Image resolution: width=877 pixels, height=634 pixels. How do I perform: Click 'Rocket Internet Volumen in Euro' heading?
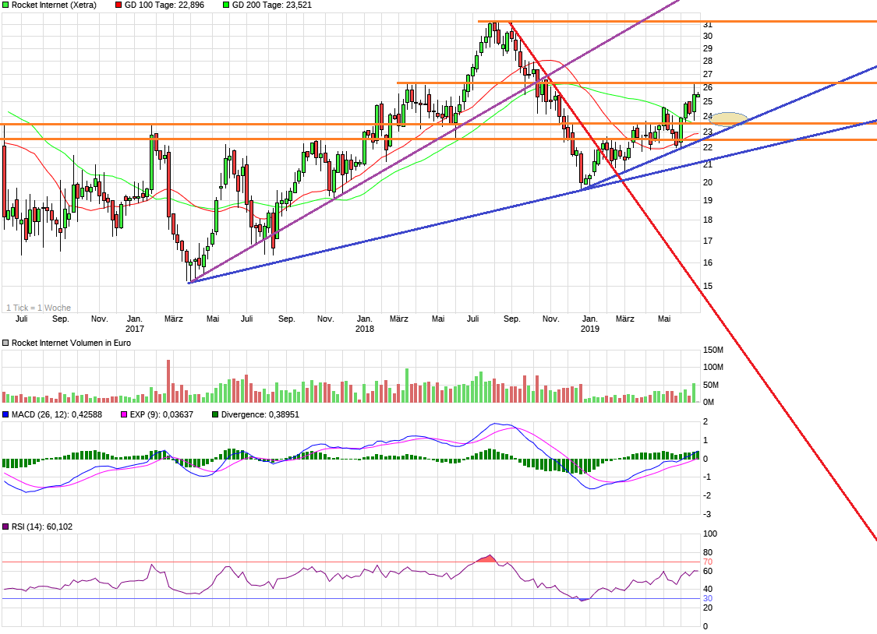pos(71,343)
